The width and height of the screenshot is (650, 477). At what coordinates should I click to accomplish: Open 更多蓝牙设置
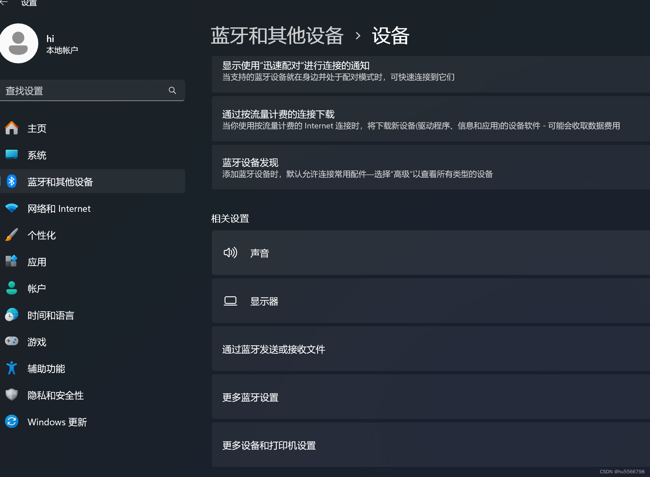tap(250, 397)
